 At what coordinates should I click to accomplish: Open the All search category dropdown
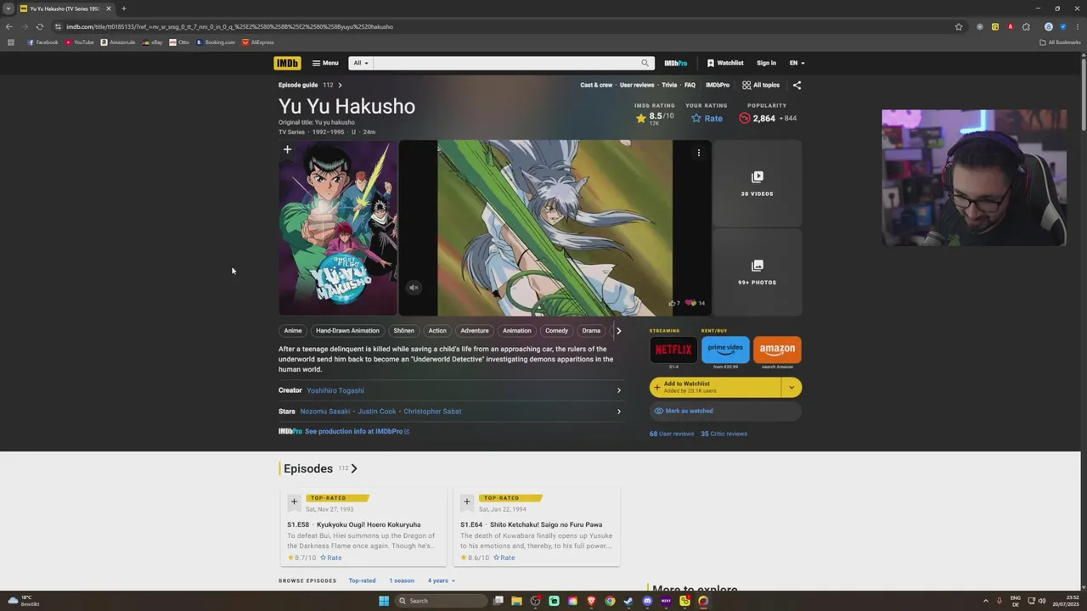pos(361,63)
